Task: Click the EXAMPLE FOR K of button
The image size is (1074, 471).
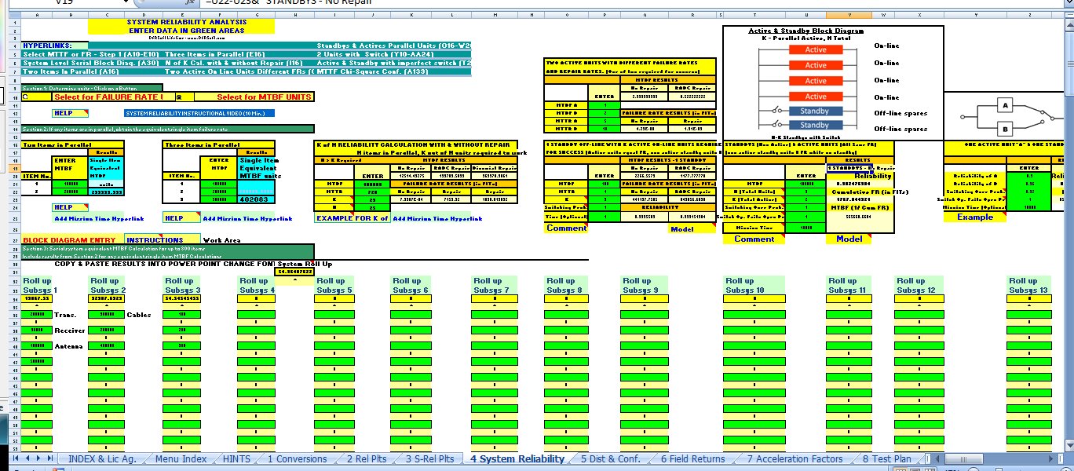Action: point(352,217)
